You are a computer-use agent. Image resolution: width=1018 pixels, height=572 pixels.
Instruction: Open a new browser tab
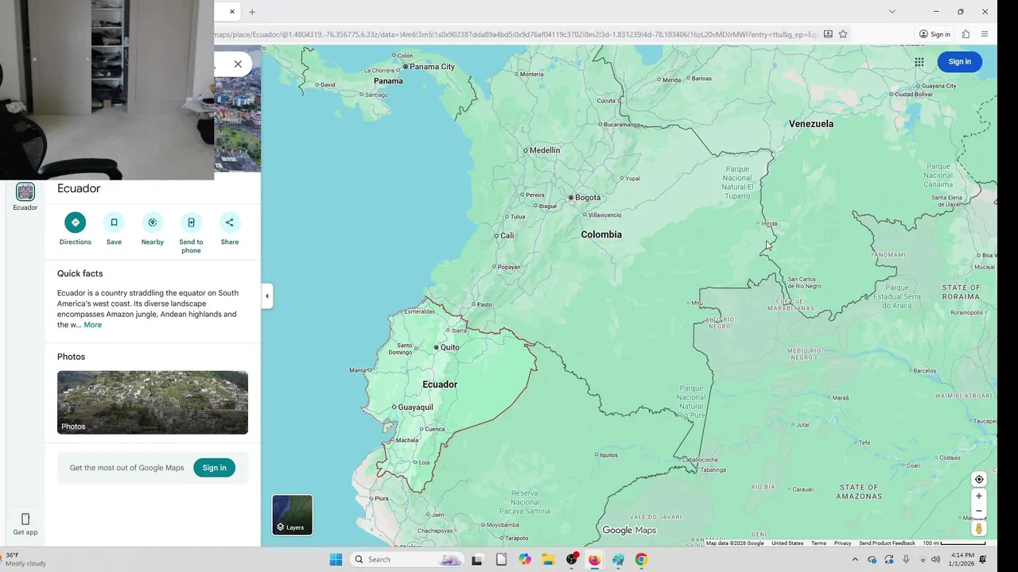tap(252, 12)
